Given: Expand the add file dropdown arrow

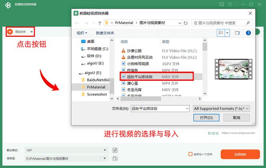Looking at the screenshot, I should click(x=32, y=32).
